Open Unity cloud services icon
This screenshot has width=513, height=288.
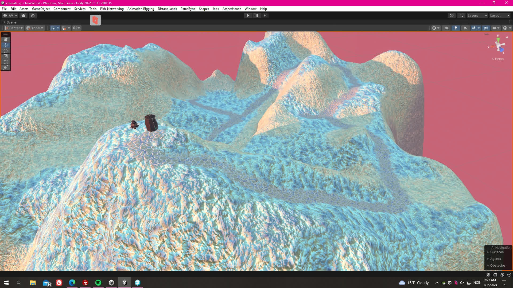click(24, 15)
